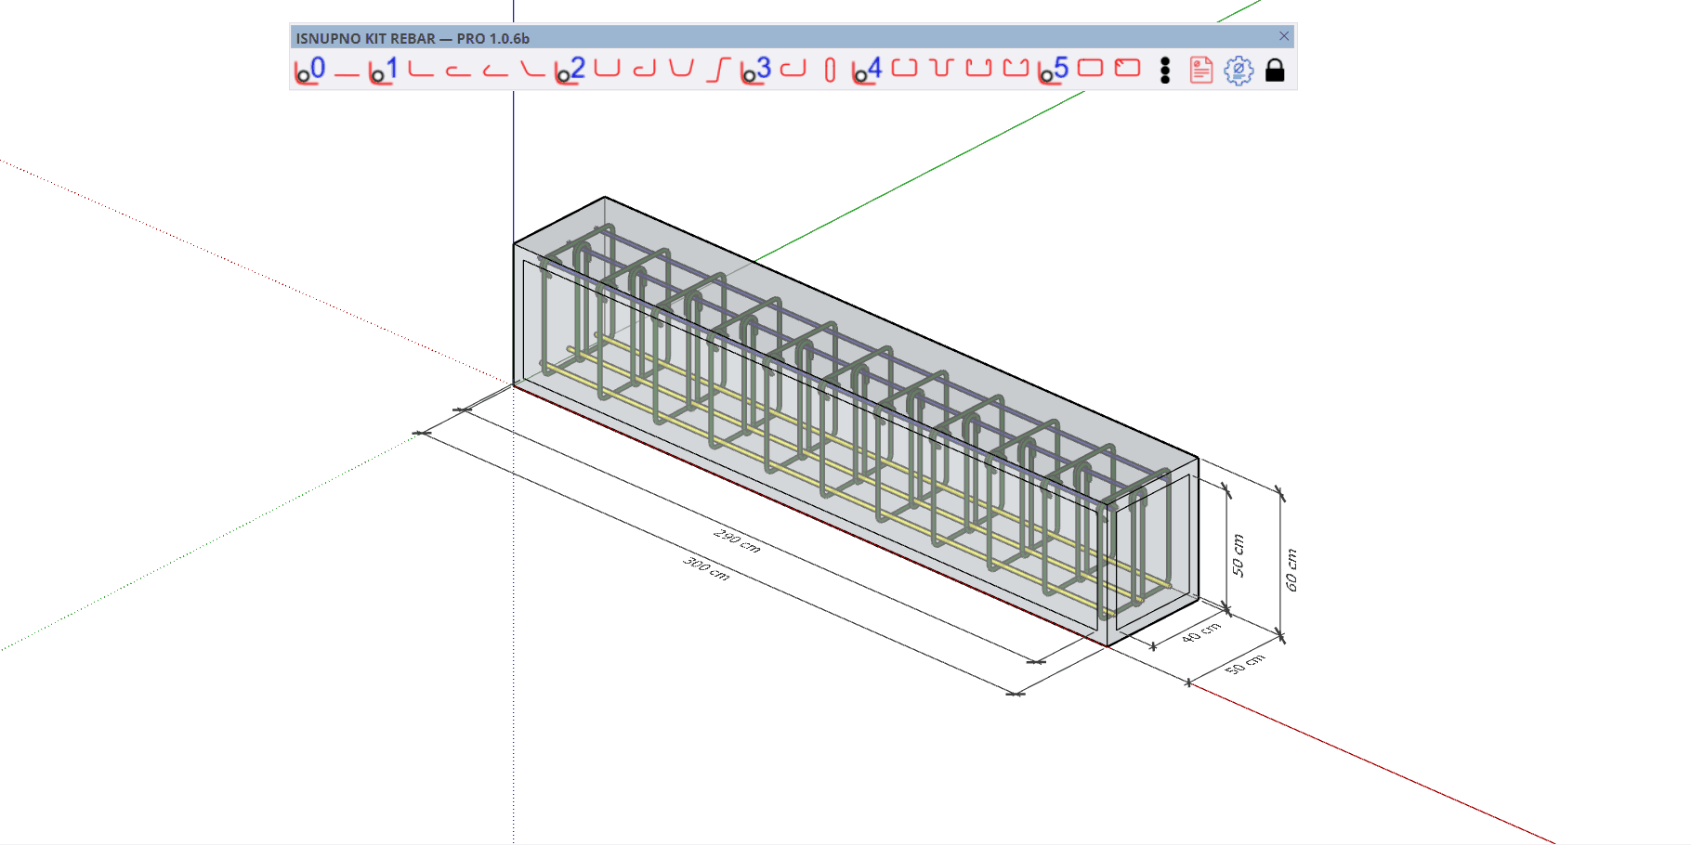Open the rebar diameter settings gear
The image size is (1691, 845).
tap(1239, 71)
